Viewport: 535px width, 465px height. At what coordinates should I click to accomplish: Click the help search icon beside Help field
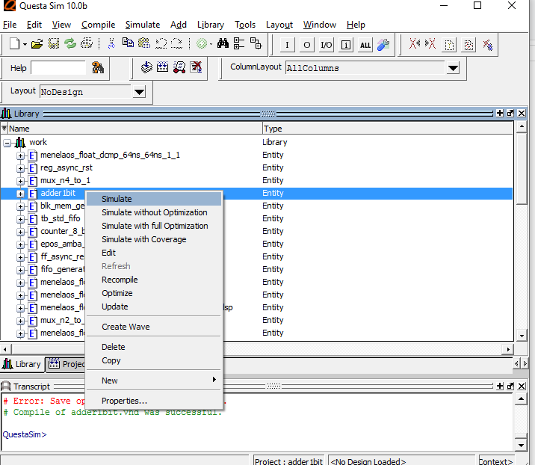[98, 67]
